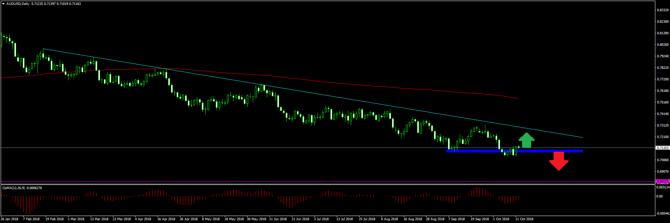The height and width of the screenshot is (223, 670).
Task: Click the 0.72100 price scale label
Action: 663,137
